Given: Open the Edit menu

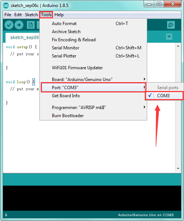Looking at the screenshot, I should click(x=18, y=15).
